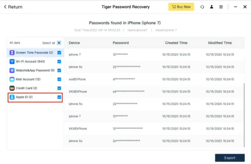Click the Apple ID person icon
Screen dimensions: 251x164
[x=12, y=97]
